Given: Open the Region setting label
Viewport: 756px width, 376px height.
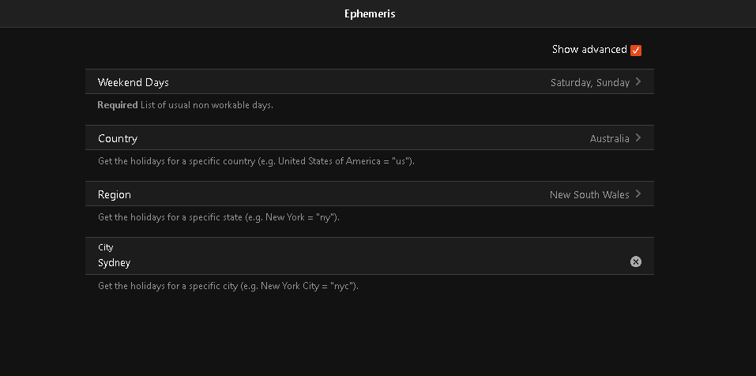Looking at the screenshot, I should tap(115, 194).
